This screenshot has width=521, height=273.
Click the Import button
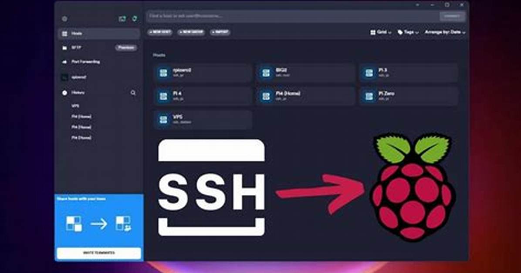click(220, 32)
